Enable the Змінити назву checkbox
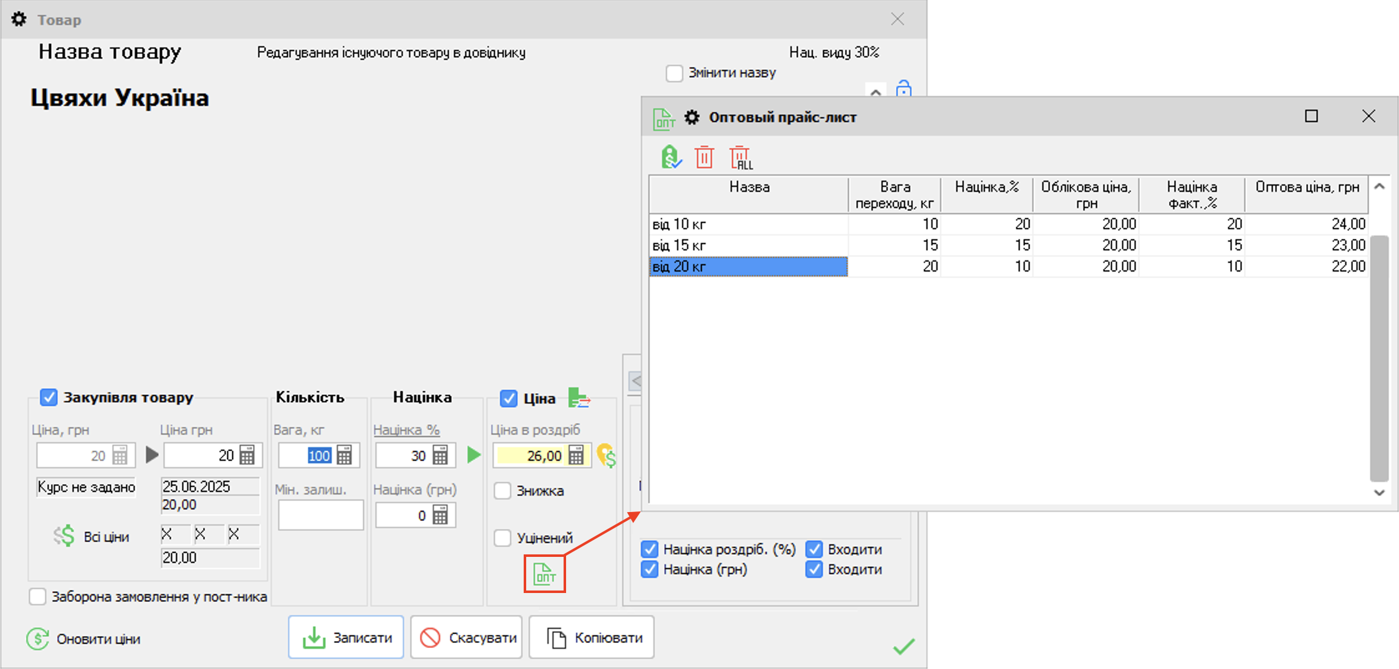The width and height of the screenshot is (1399, 669). coord(674,74)
